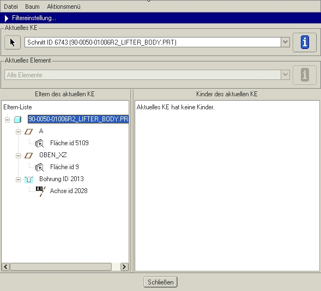Click the datum plane icon beside A
This screenshot has height=291, width=321.
28,132
